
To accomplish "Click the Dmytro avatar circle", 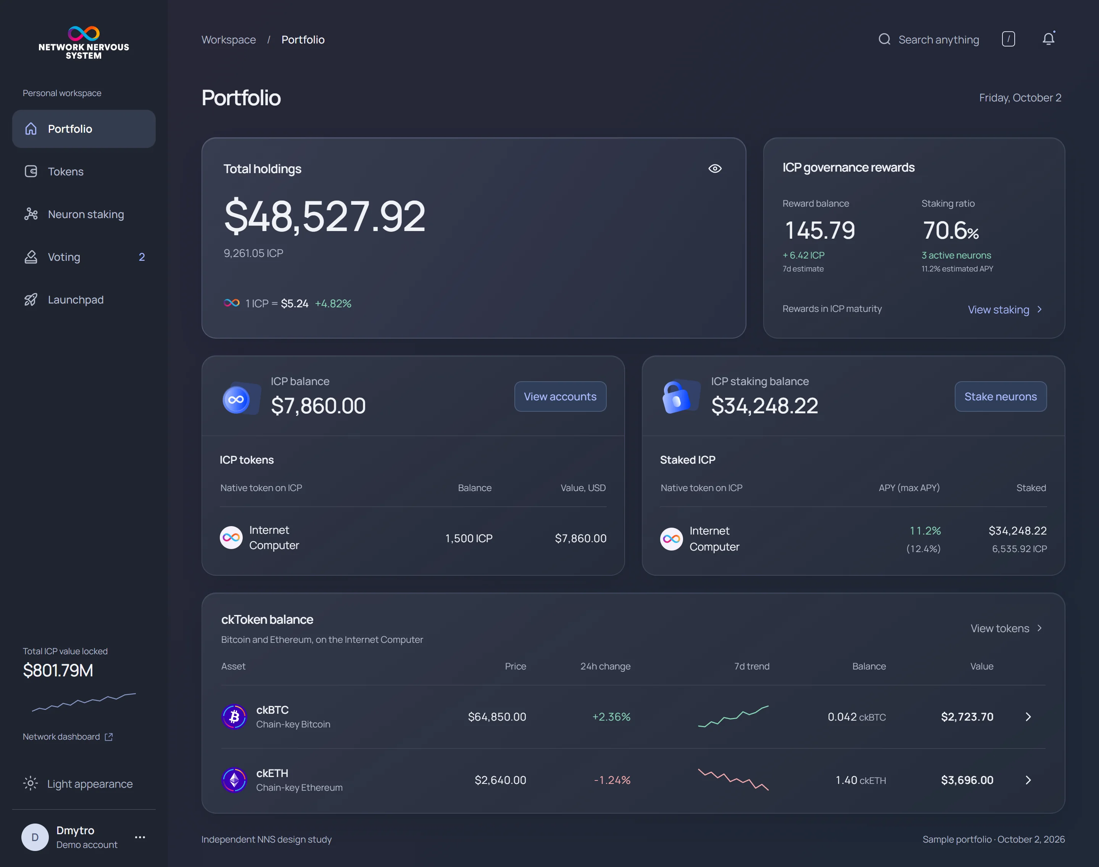I will tap(35, 837).
